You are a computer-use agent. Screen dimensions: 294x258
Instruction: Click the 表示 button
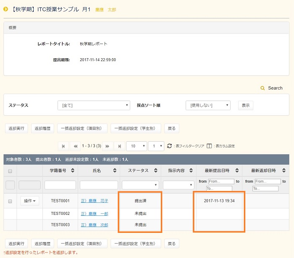(246, 106)
